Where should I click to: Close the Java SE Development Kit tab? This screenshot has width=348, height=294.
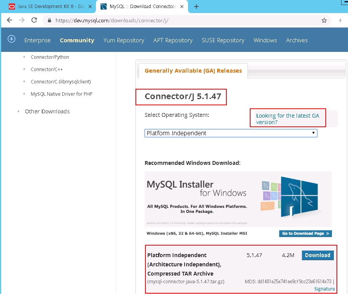tap(90, 7)
